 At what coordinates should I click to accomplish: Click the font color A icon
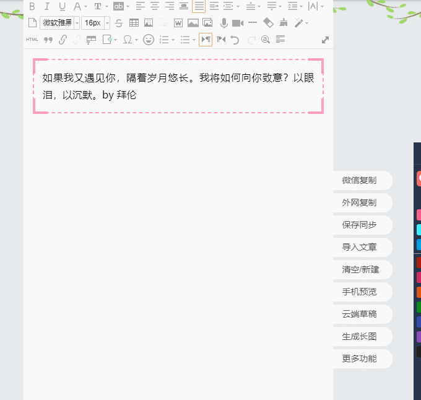[x=77, y=6]
